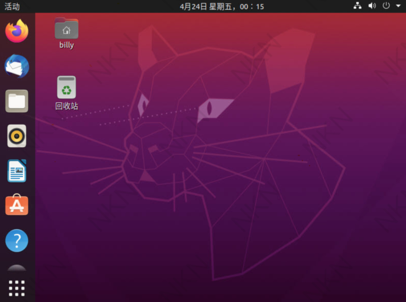Expand the system menu arrow
This screenshot has width=406, height=302.
[x=398, y=6]
